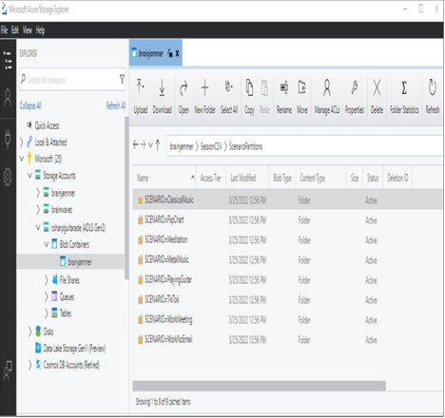Open the Help menu
This screenshot has width=445, height=418.
(40, 30)
